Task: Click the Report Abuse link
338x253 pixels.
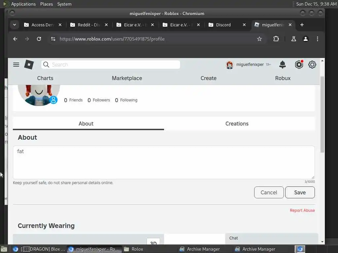Action: pyautogui.click(x=302, y=211)
